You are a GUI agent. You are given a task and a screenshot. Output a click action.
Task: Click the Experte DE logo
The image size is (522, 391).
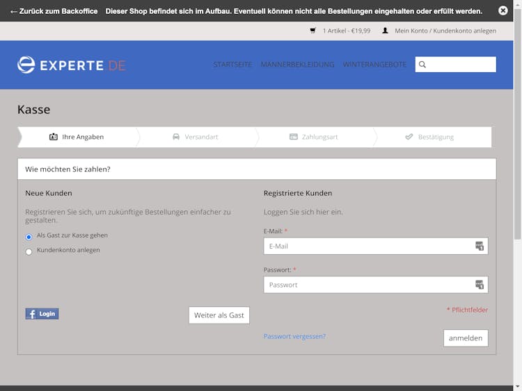(x=72, y=65)
